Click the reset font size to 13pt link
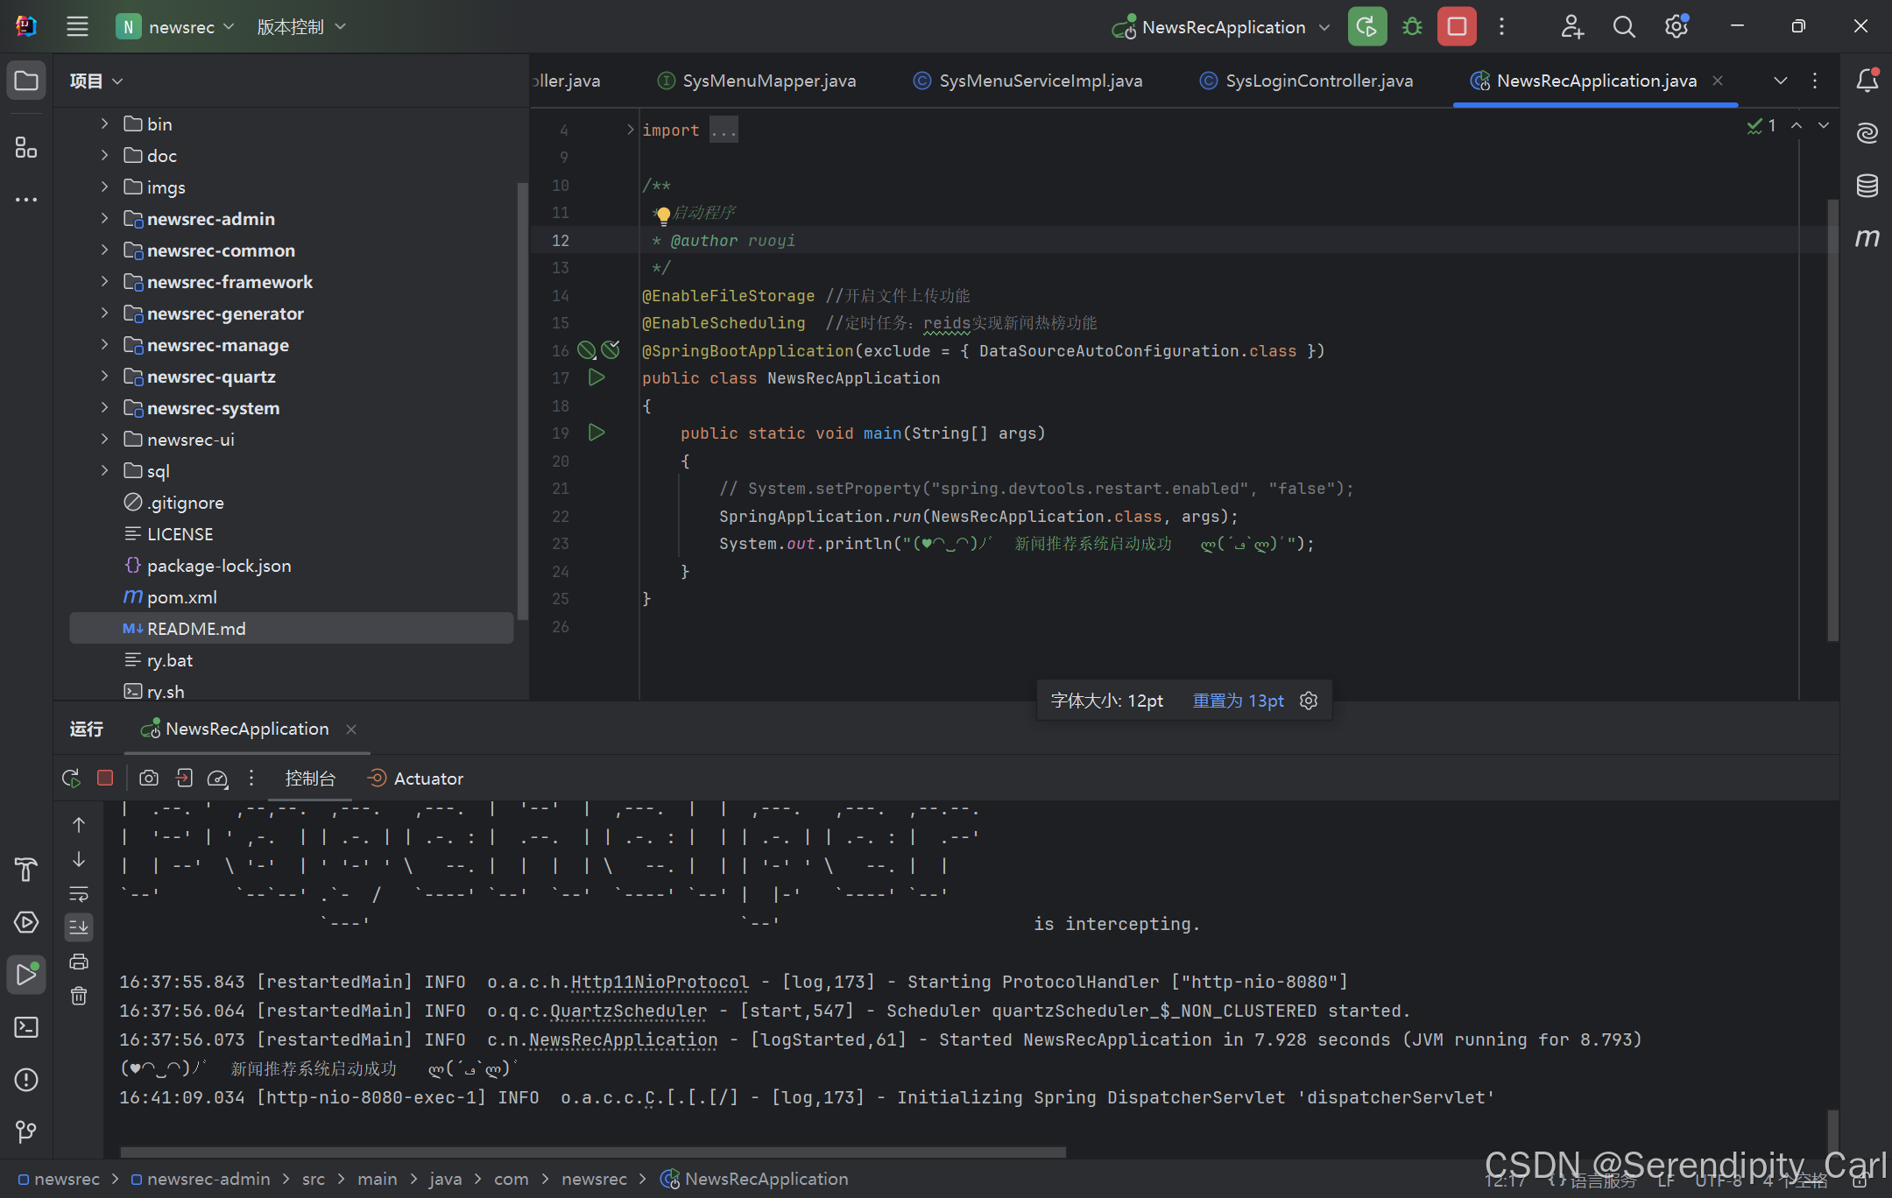 coord(1238,701)
